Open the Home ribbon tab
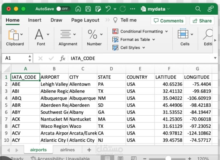The height and width of the screenshot is (160, 220). click(13, 20)
